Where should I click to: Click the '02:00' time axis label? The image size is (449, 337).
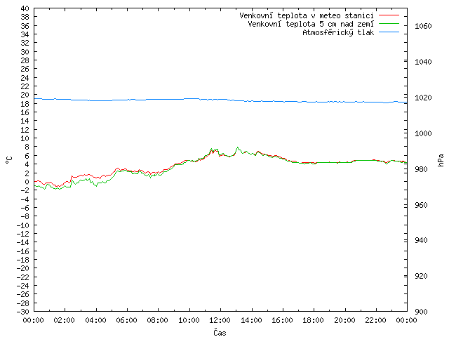[x=65, y=320]
